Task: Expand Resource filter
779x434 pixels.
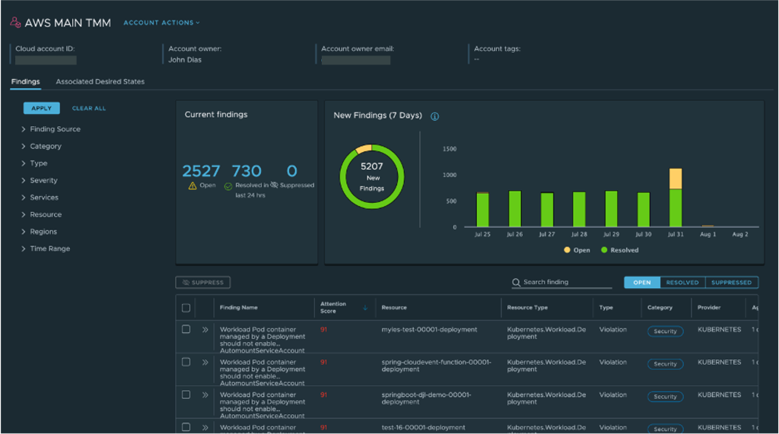Action: (x=41, y=214)
